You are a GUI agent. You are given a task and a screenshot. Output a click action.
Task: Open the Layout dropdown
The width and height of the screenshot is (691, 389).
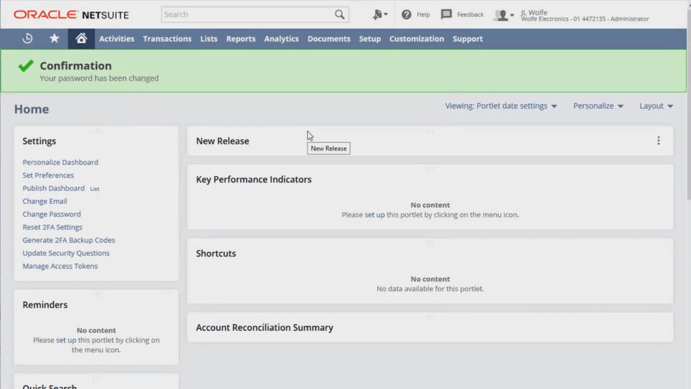click(656, 106)
